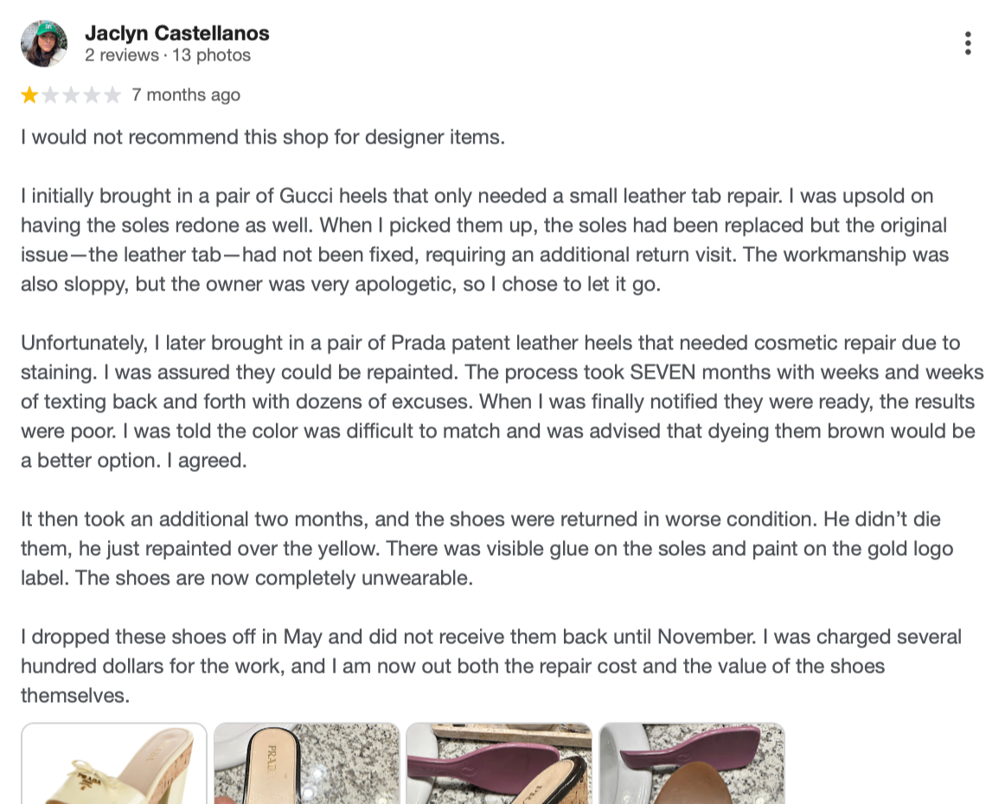Click the sentence about not recommending shop

(x=263, y=137)
